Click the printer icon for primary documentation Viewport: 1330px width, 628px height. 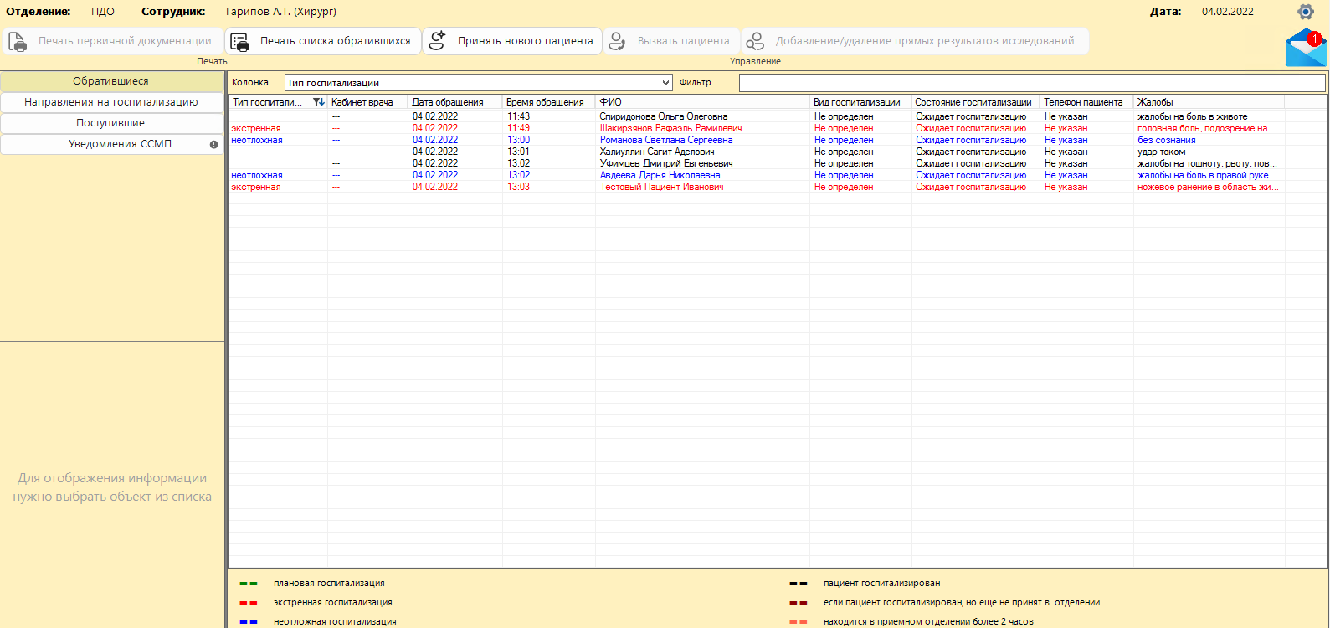click(x=18, y=41)
